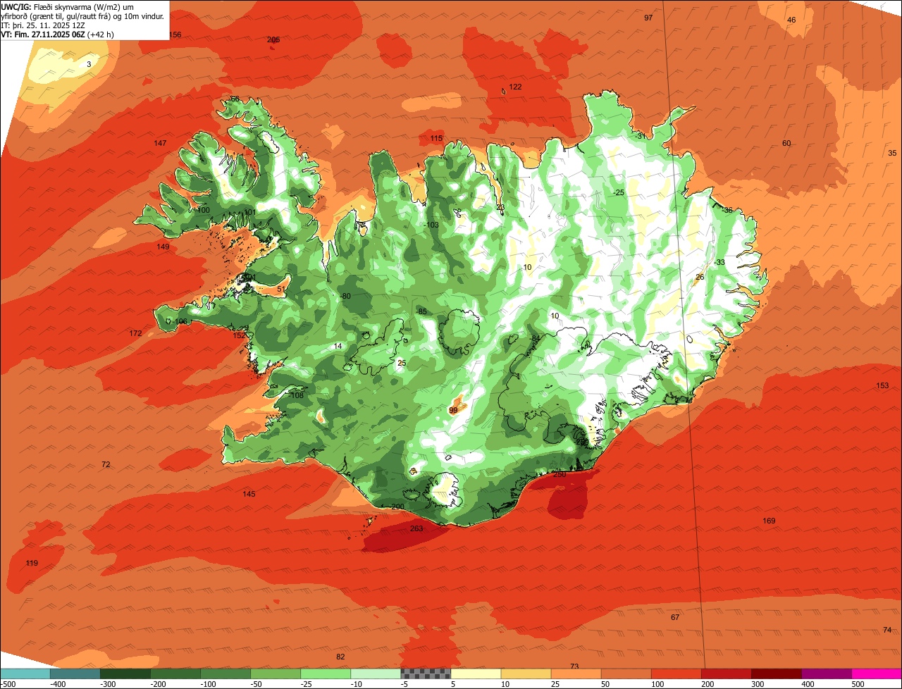
Task: Click the map value 263 off the south coast
Action: click(x=416, y=528)
